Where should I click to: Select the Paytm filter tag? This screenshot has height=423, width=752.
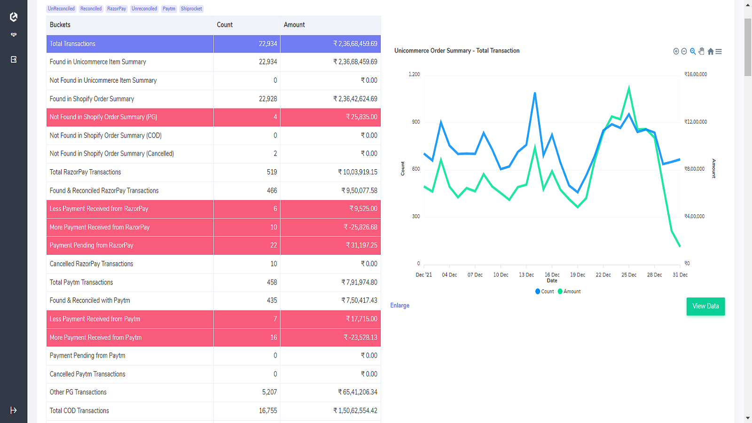pos(169,9)
